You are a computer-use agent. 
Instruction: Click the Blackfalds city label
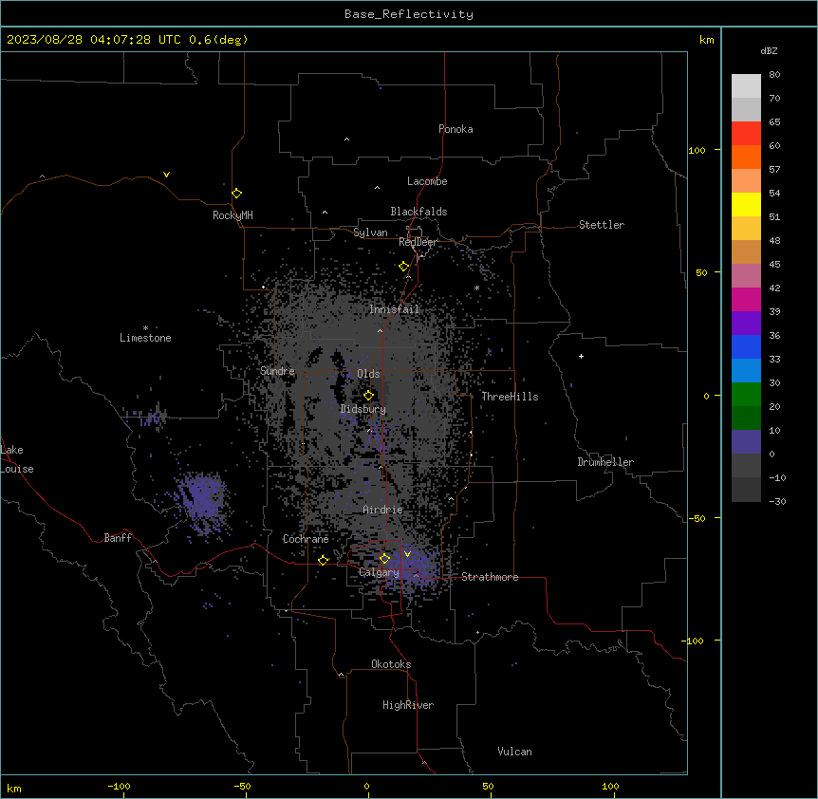tap(418, 212)
